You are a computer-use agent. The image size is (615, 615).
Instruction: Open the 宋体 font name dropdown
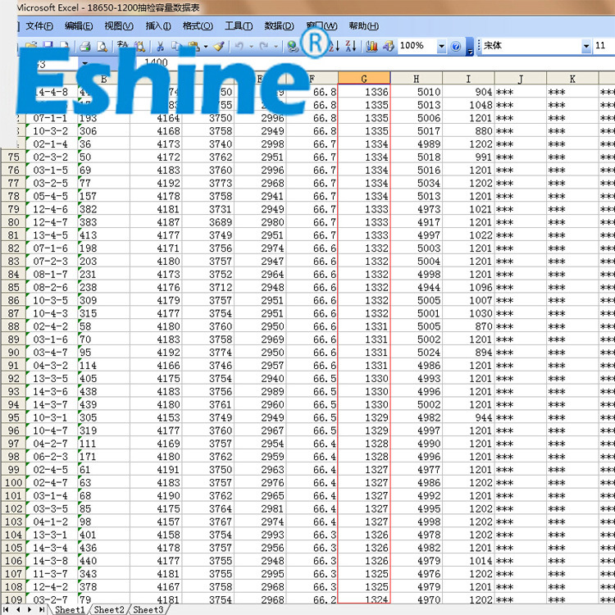(585, 47)
